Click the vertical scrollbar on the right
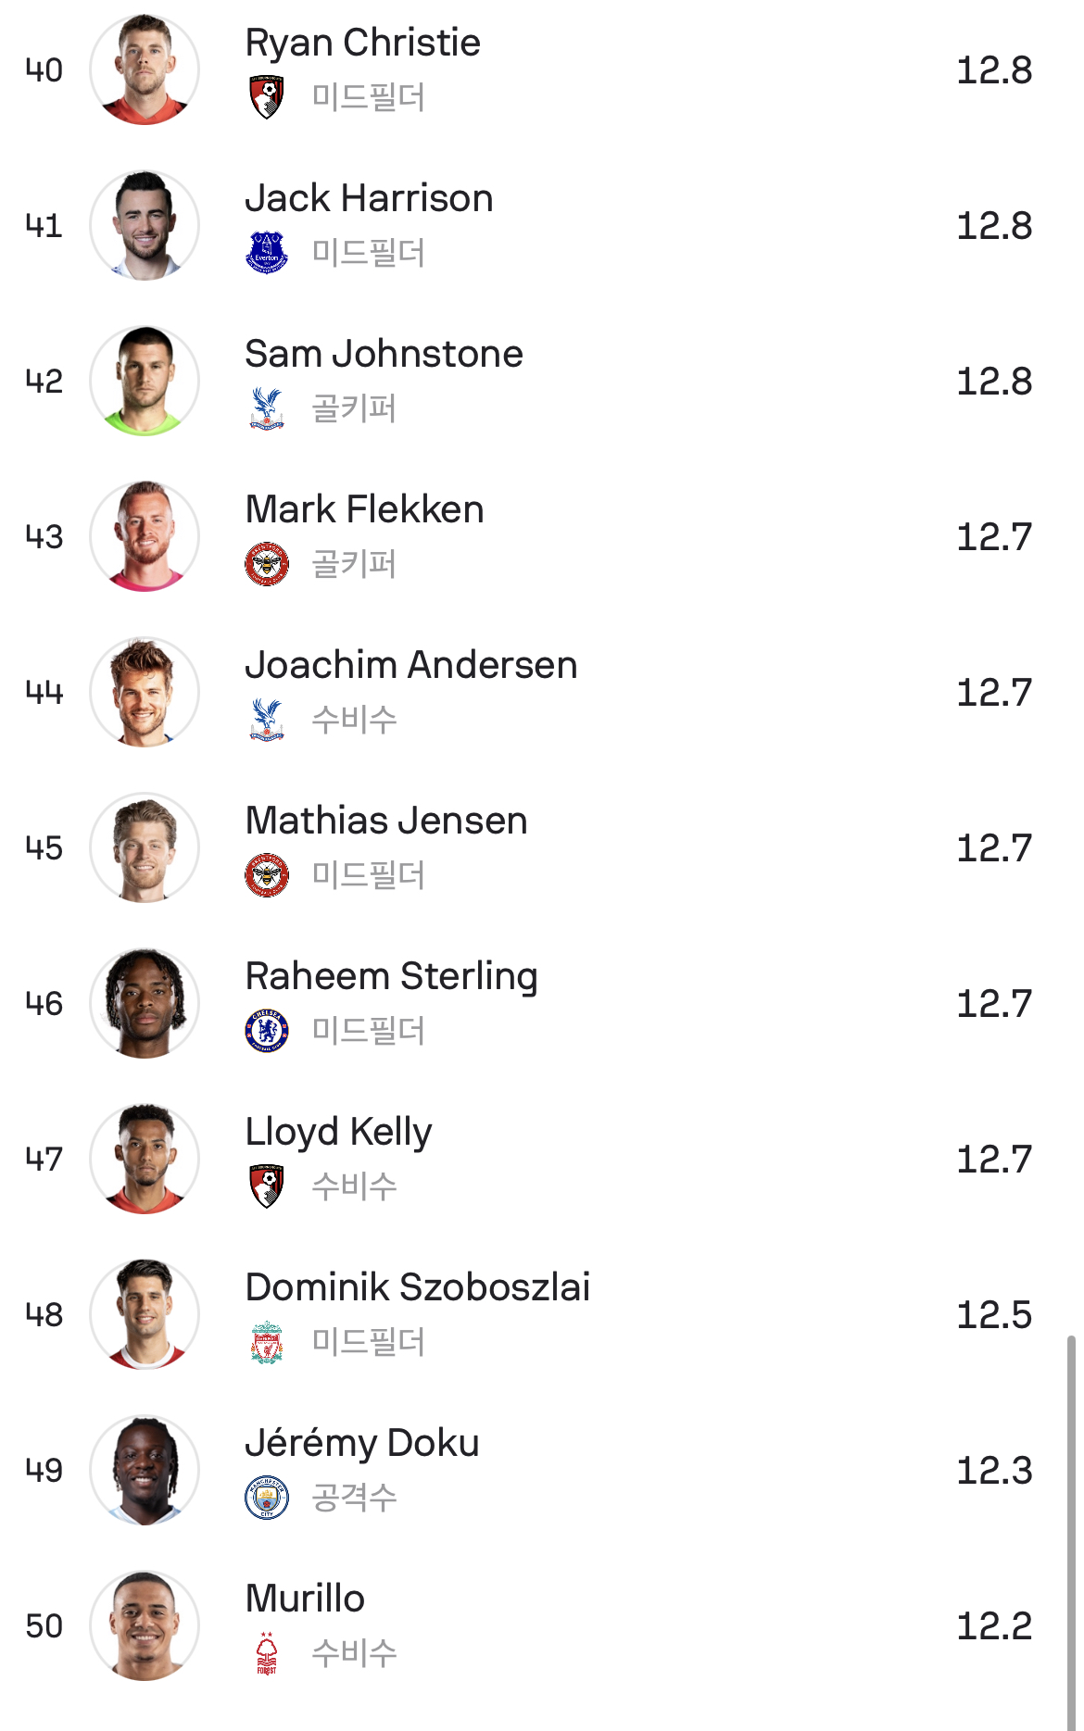 1071,1528
